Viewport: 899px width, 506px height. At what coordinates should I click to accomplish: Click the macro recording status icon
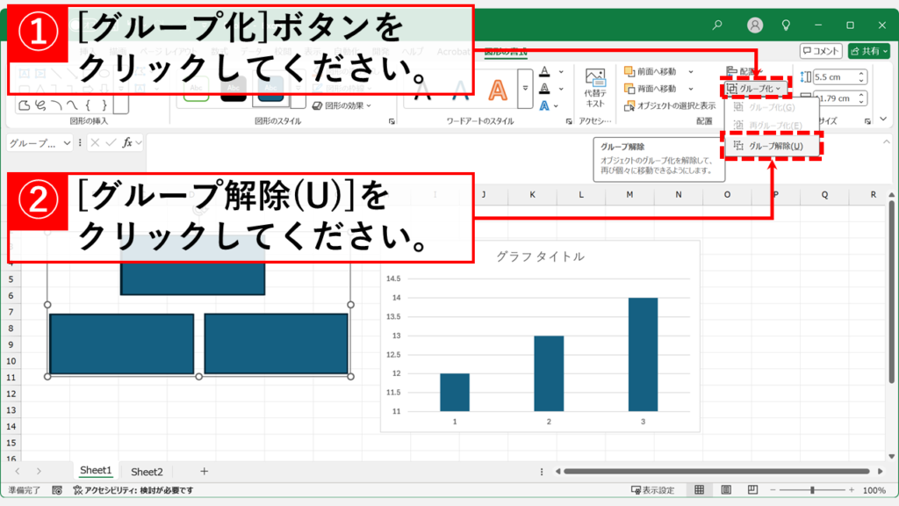57,490
